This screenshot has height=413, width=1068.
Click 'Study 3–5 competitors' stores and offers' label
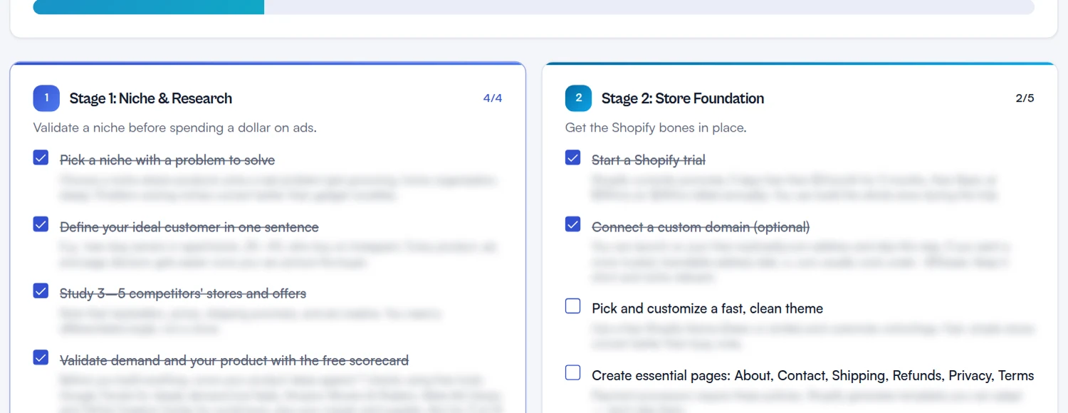click(183, 293)
